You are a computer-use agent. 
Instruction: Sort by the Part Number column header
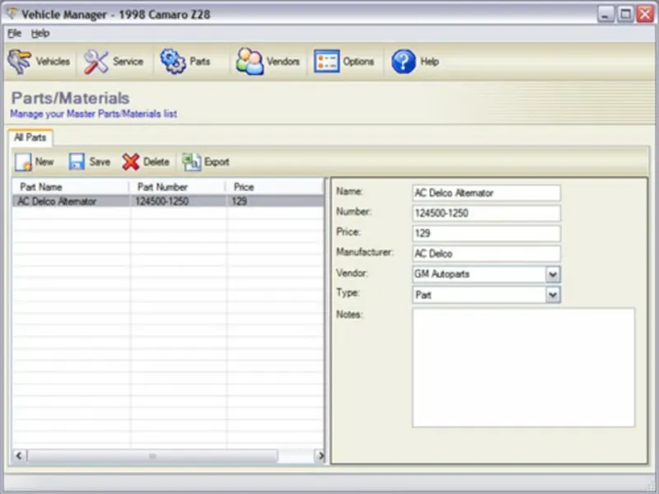(x=176, y=187)
